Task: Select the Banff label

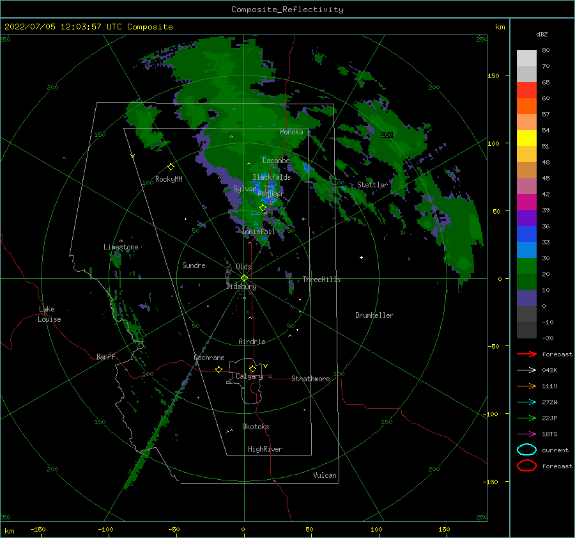Action: 105,356
